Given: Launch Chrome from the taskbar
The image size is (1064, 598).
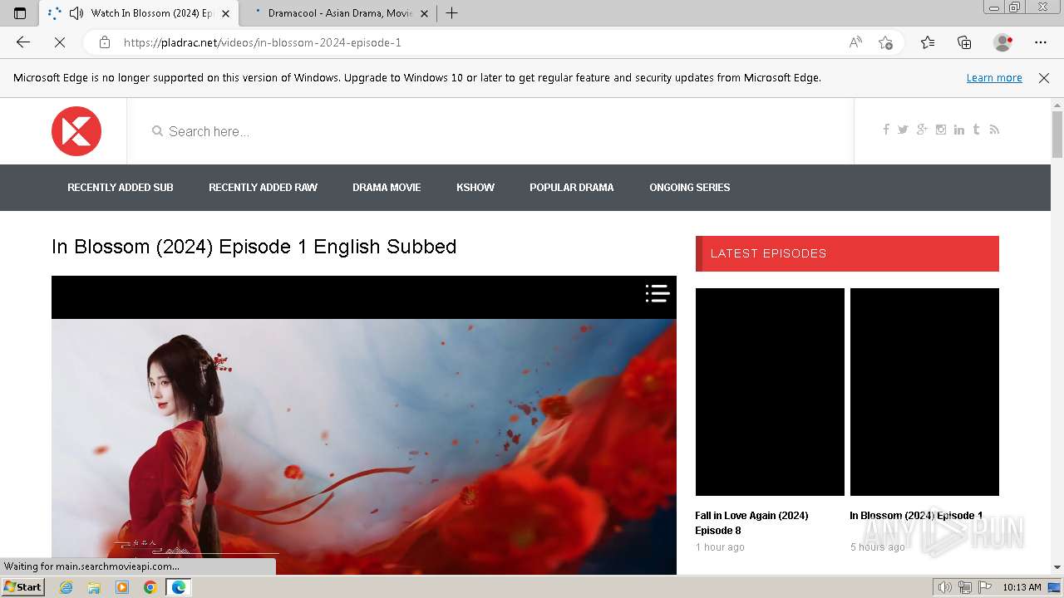Looking at the screenshot, I should coord(150,587).
